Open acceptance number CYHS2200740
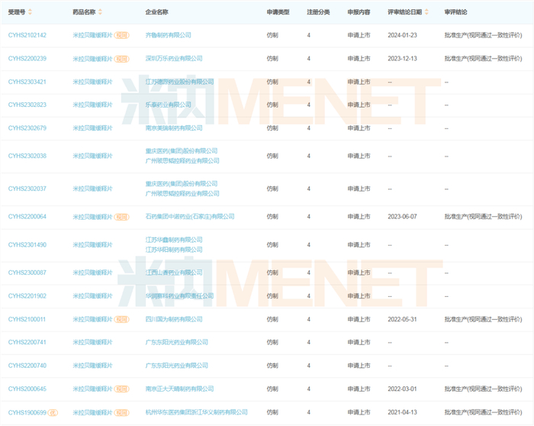 coord(27,366)
